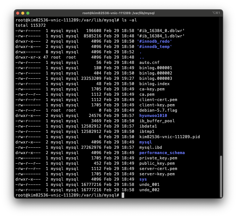Click the link count 47
The height and width of the screenshot is (217, 237).
tap(46, 57)
